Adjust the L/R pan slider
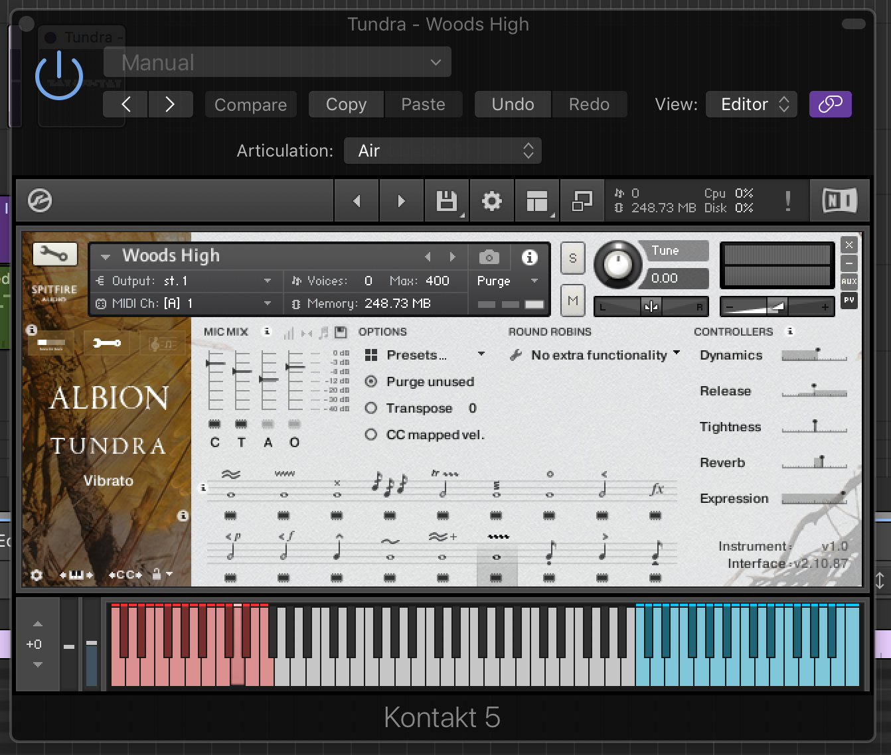891x755 pixels. [651, 307]
